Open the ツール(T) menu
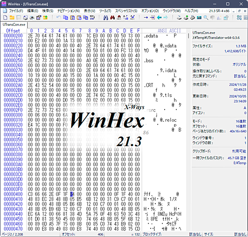This screenshot has width=248, height=237. pos(105,11)
